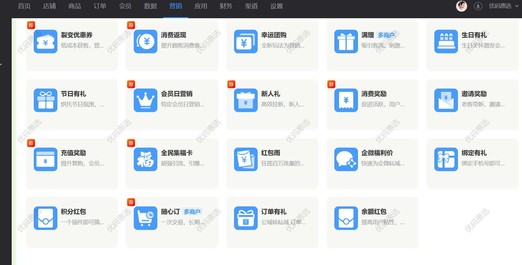Select the 幸运团购 group-buy icon
Viewport: 522px width, 265px height.
click(x=246, y=41)
